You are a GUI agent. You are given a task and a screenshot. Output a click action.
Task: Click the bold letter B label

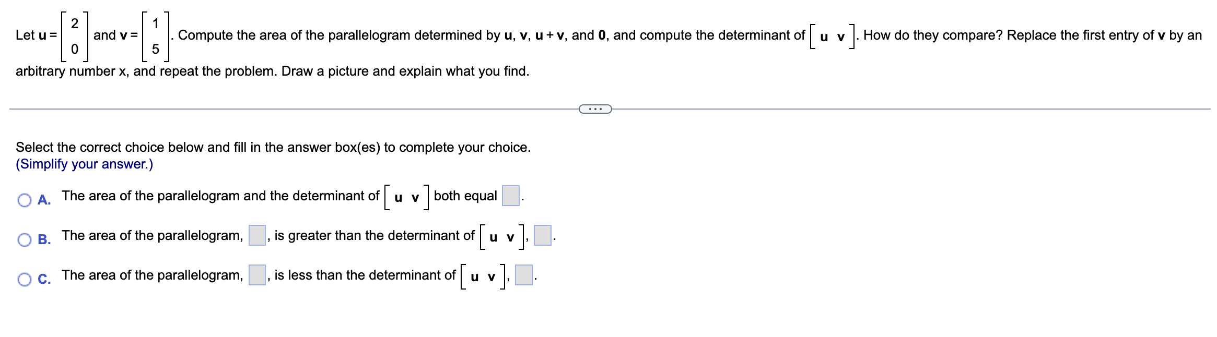pos(44,240)
